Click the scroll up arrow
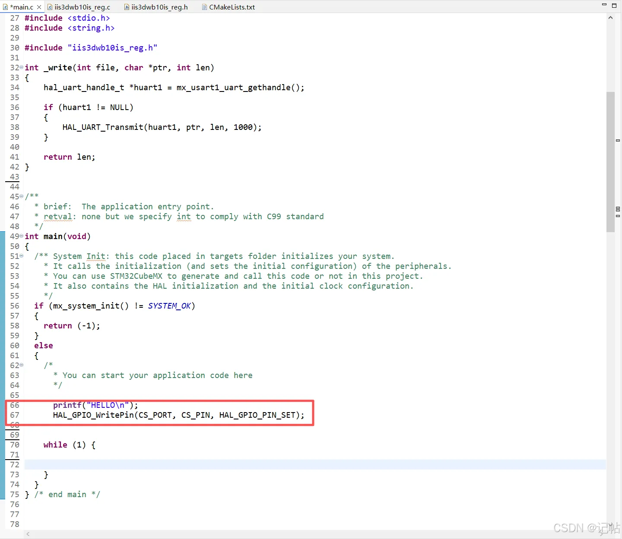The image size is (622, 539). click(610, 18)
